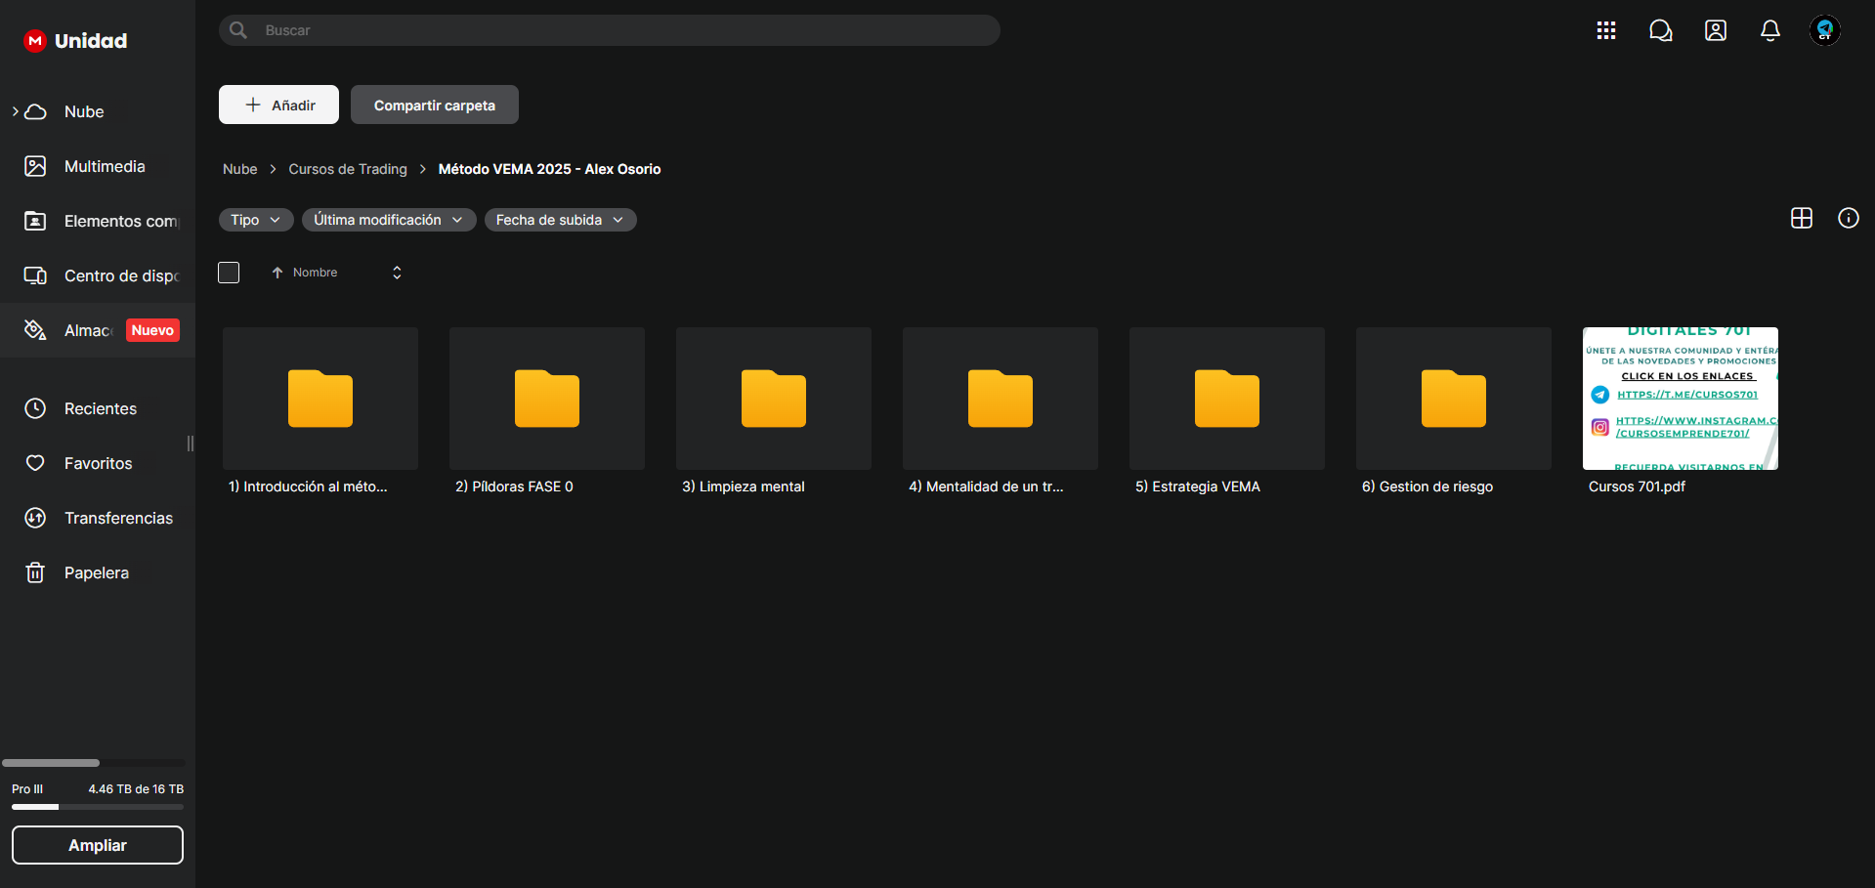Open folder icon 1) Introducción al método
The height and width of the screenshot is (888, 1875).
(320, 399)
